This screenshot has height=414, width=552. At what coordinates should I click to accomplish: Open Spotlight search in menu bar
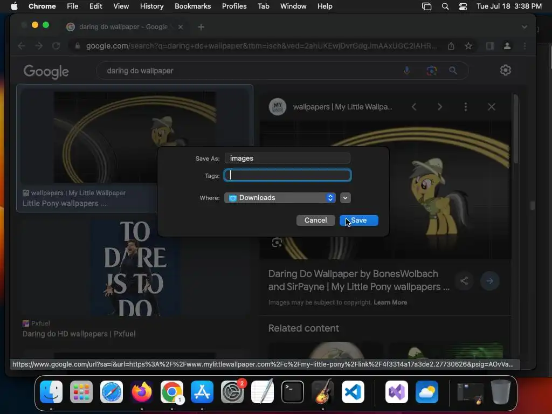[445, 6]
